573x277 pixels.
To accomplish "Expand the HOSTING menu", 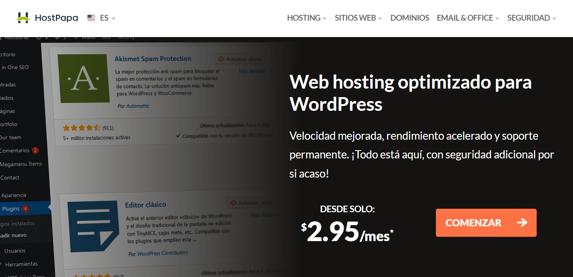I will [307, 18].
